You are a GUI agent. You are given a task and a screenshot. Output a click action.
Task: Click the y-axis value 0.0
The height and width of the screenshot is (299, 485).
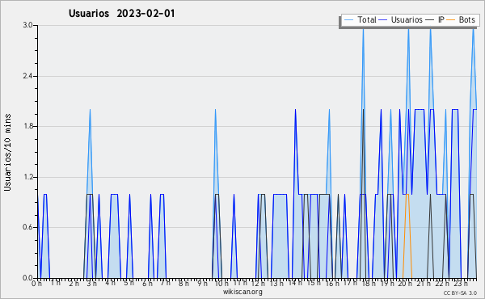click(x=27, y=278)
